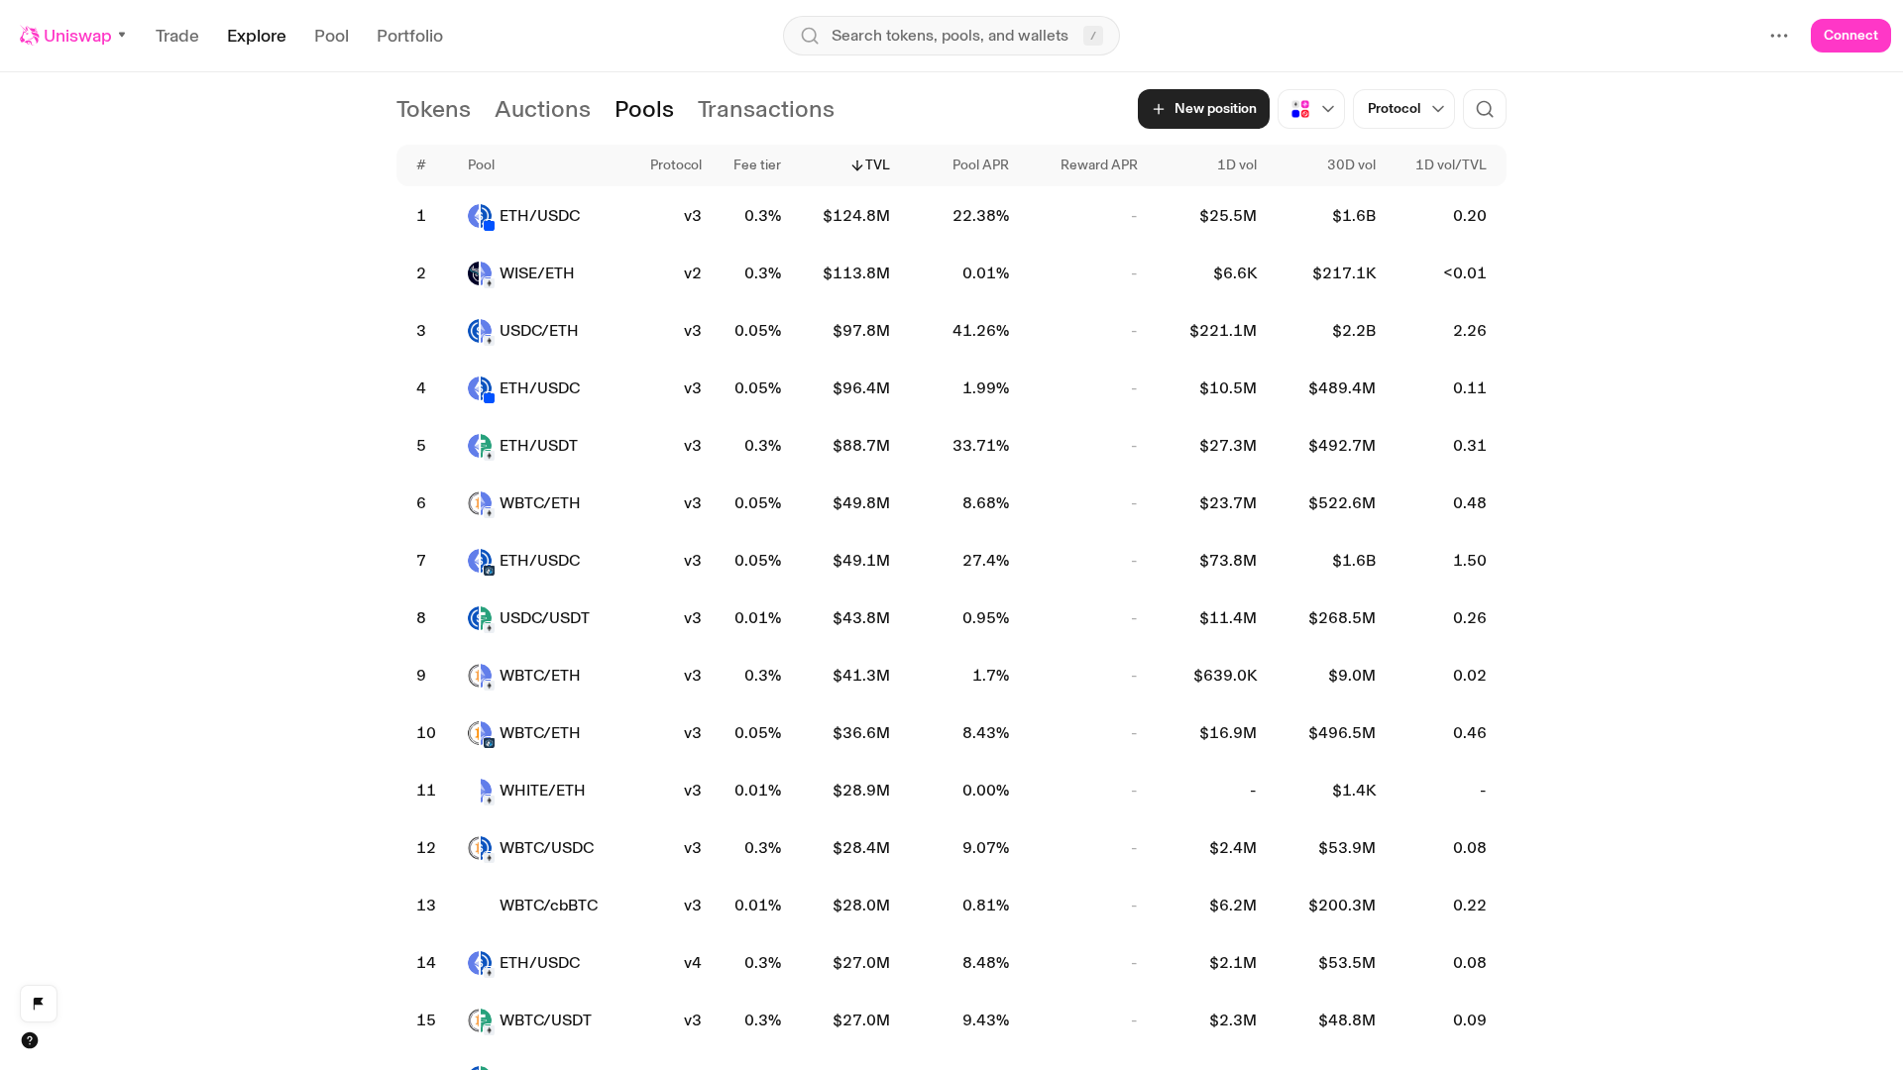Select the Pools tab
This screenshot has height=1070, width=1903.
coord(644,109)
